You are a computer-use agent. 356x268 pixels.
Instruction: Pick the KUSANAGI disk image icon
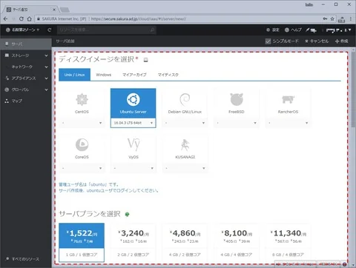[185, 145]
